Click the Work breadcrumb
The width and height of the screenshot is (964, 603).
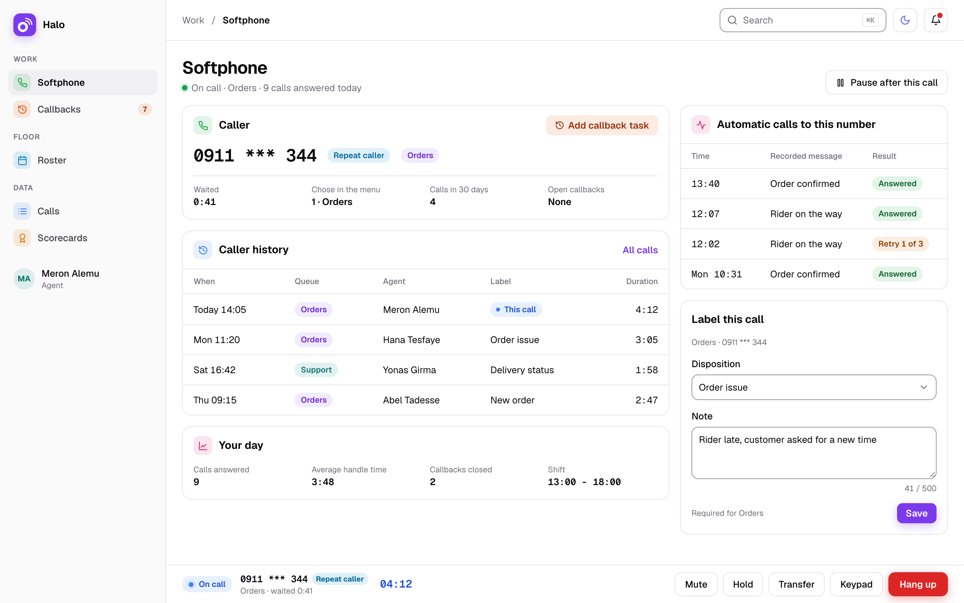(193, 20)
